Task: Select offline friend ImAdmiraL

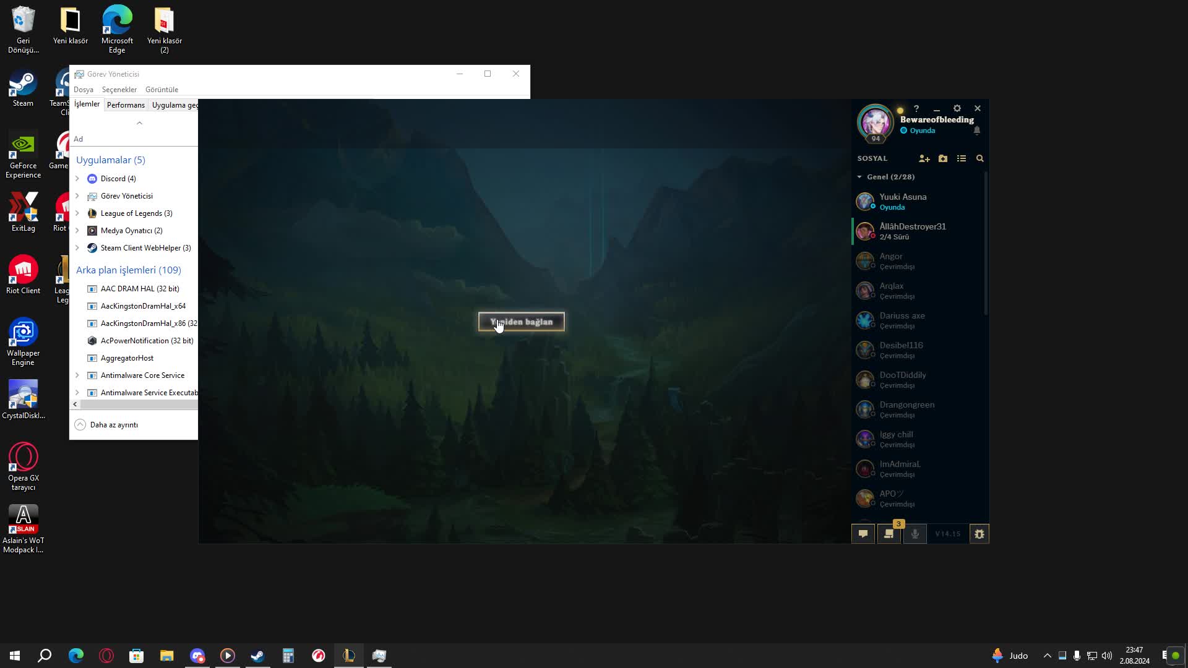Action: tap(918, 469)
